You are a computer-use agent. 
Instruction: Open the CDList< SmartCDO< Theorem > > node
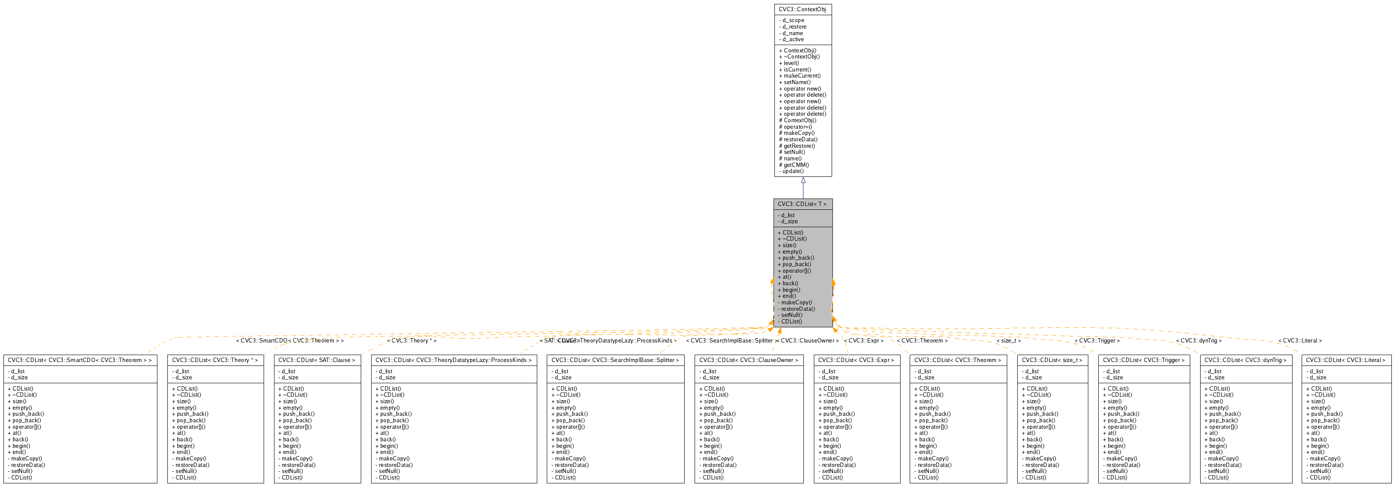(80, 360)
